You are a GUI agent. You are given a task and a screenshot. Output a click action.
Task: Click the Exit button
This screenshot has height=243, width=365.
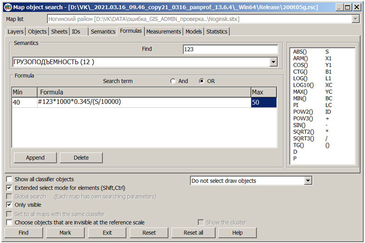click(107, 233)
